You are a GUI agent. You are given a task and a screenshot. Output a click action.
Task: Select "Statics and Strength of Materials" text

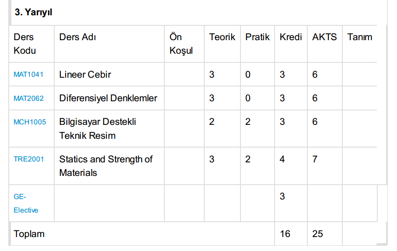(x=105, y=165)
